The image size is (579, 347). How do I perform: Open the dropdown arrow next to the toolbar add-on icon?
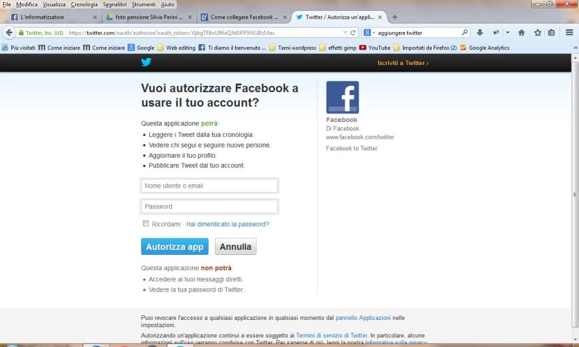pos(508,32)
